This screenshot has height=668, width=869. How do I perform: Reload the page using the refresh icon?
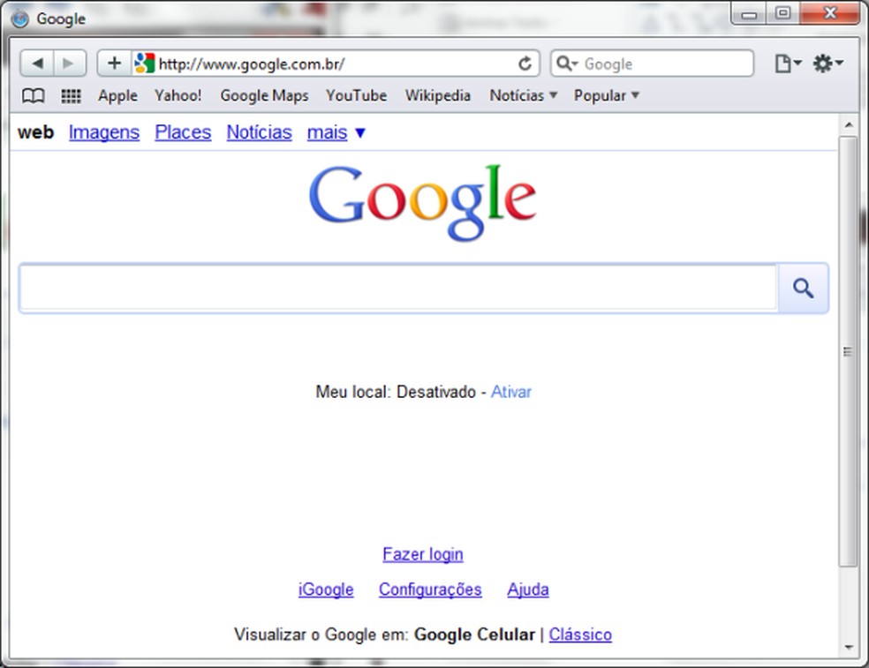525,63
